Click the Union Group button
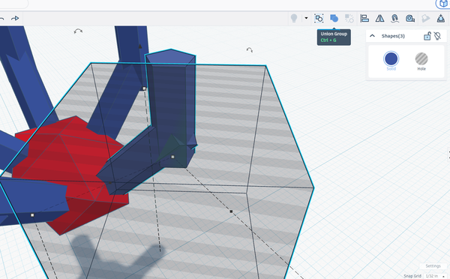Viewport: 450px width, 279px height. [x=334, y=18]
